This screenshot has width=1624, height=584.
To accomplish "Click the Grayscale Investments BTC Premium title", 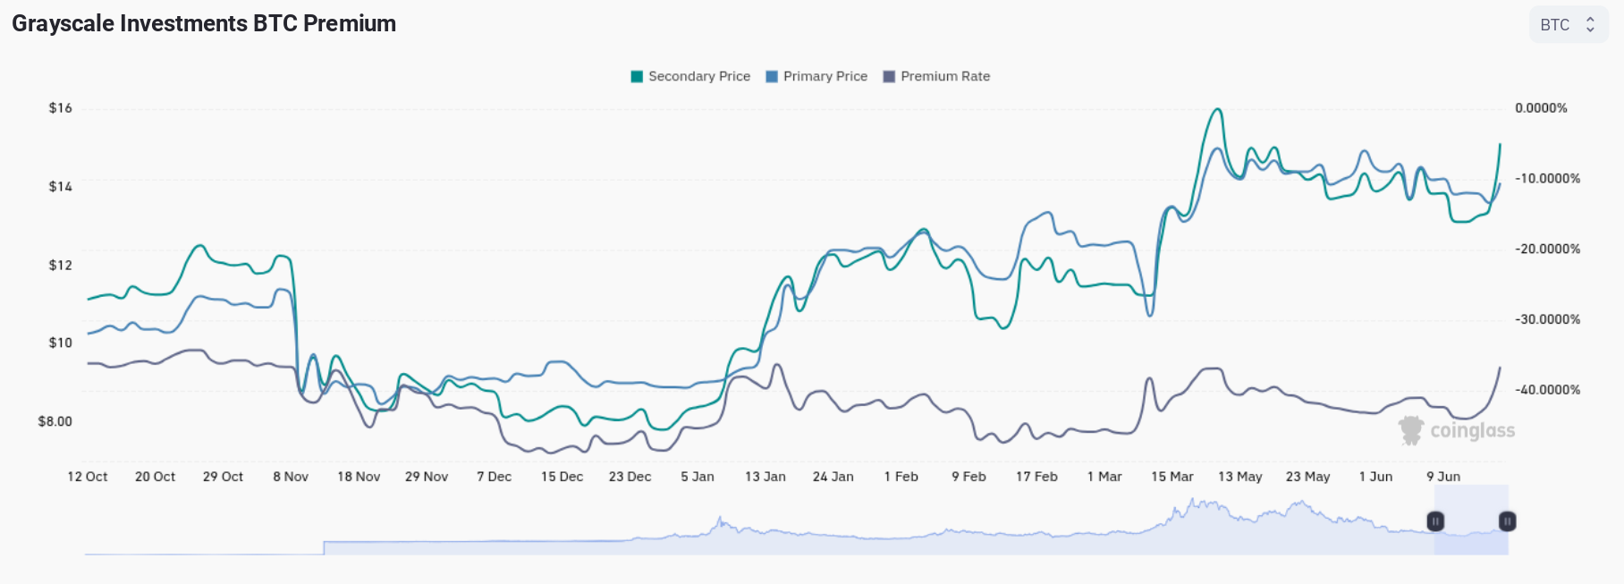I will 204,23.
